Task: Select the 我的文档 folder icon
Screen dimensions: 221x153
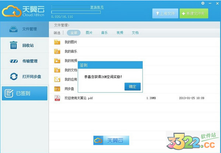Action: [57, 70]
